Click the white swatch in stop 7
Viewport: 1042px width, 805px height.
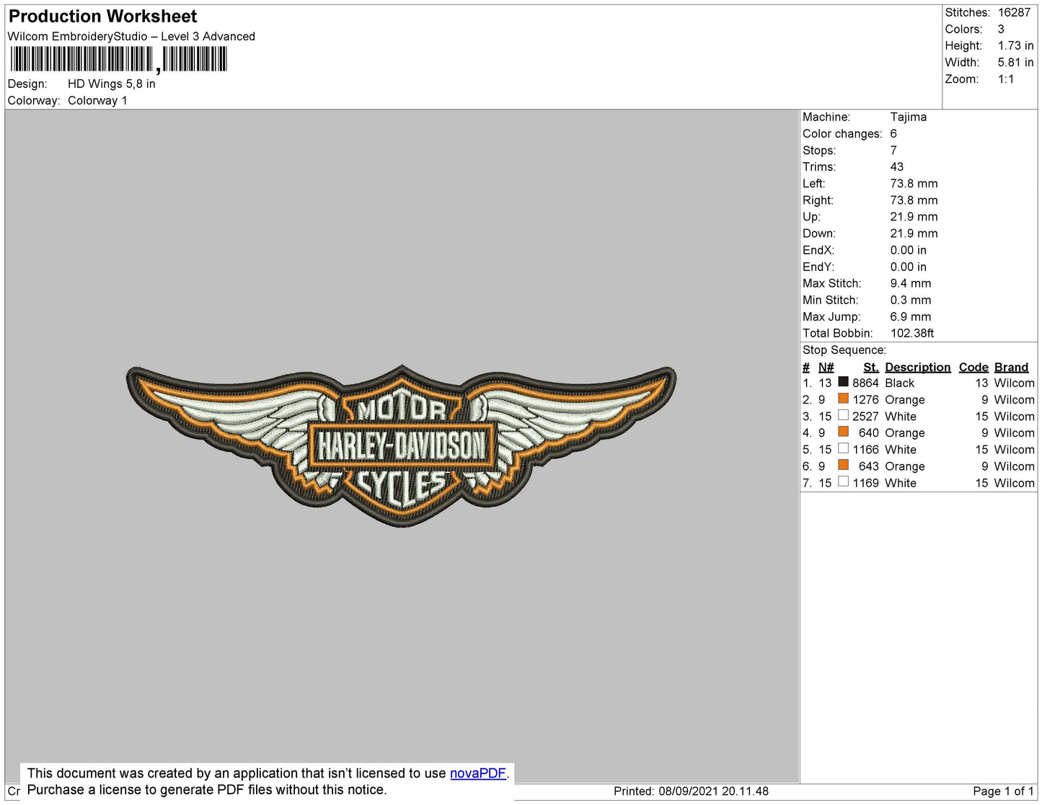pos(843,481)
